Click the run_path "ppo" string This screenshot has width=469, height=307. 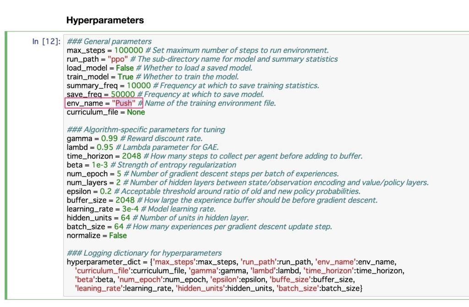(118, 59)
